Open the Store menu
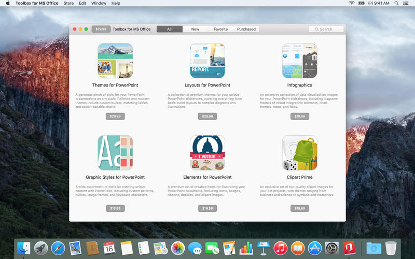 [68, 3]
